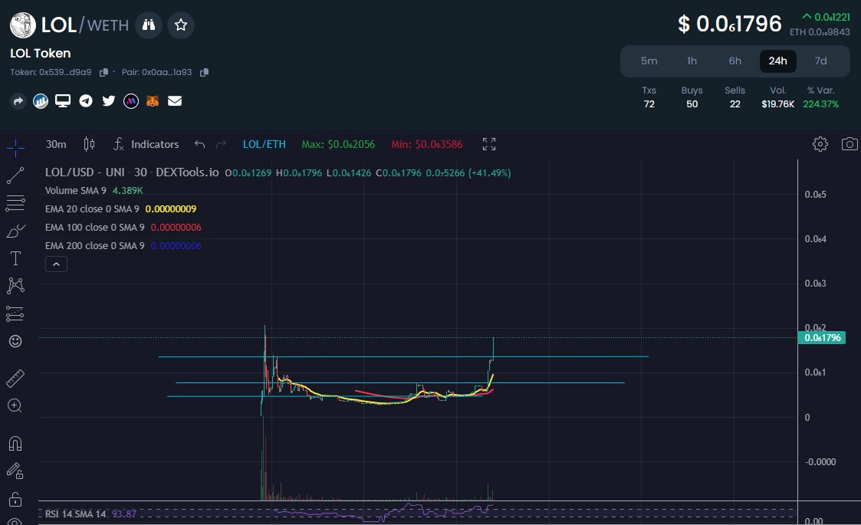Screen dimensions: 861x525
Task: Select the 1h timeframe tab
Action: click(x=692, y=61)
